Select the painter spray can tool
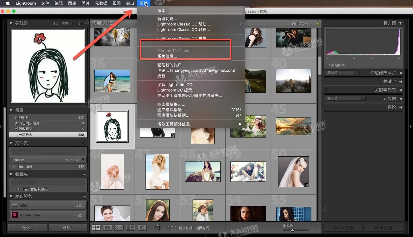The width and height of the screenshot is (413, 237). click(x=157, y=228)
